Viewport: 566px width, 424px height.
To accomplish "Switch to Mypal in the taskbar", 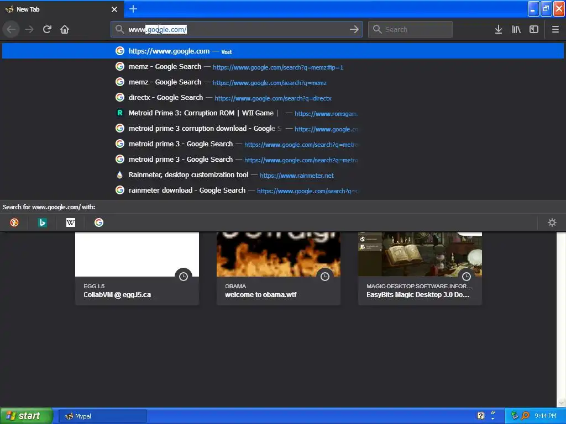I will click(x=103, y=416).
